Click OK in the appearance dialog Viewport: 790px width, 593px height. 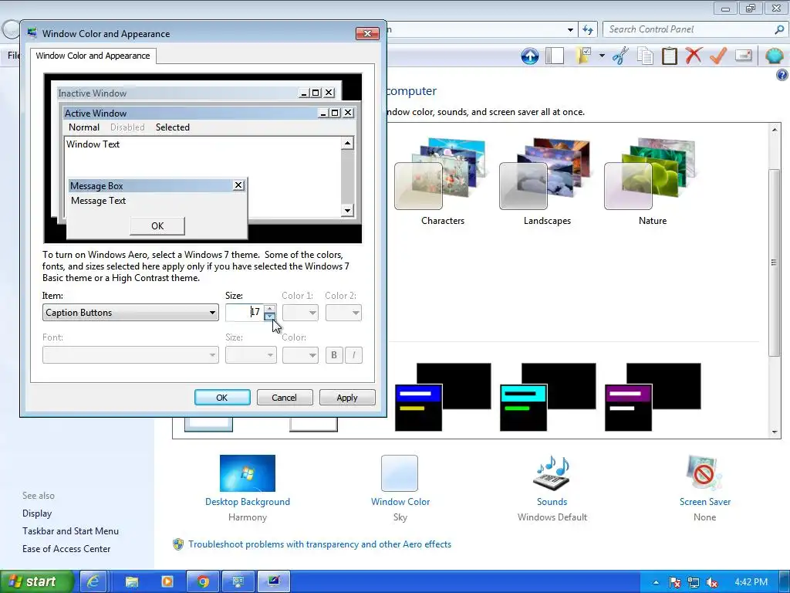click(x=222, y=398)
